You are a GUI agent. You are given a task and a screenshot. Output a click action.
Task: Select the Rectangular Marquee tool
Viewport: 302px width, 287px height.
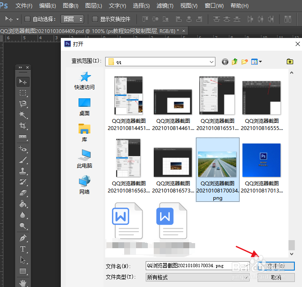(x=23, y=92)
